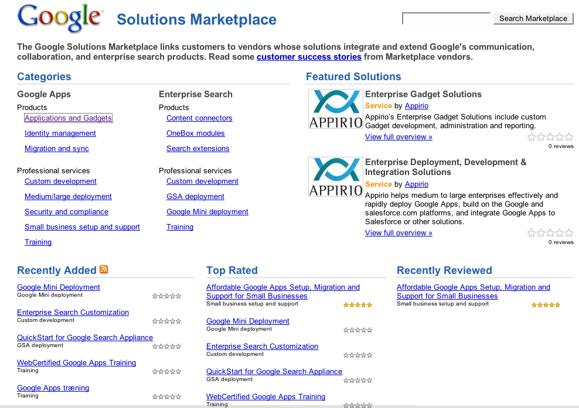Click stars beside WebCertified Google Apps Training in Recently Added
The width and height of the screenshot is (579, 408).
pyautogui.click(x=167, y=372)
